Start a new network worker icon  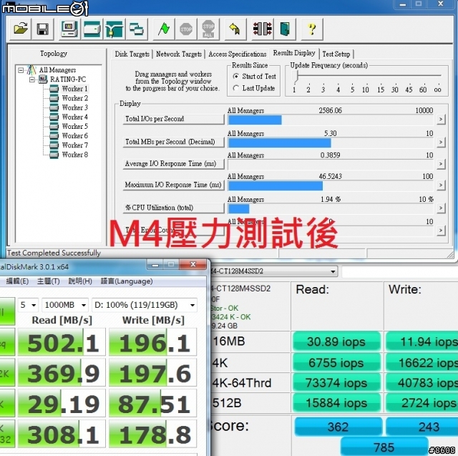point(114,29)
